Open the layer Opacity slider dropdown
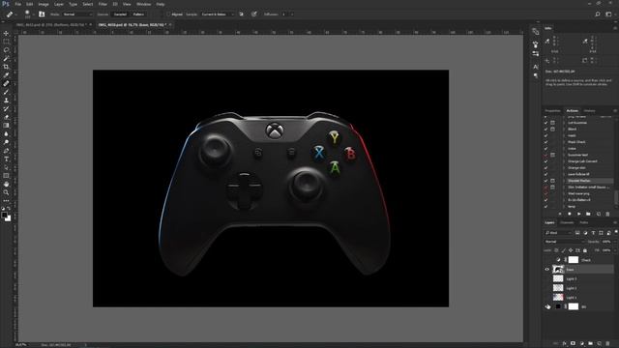 (x=615, y=242)
